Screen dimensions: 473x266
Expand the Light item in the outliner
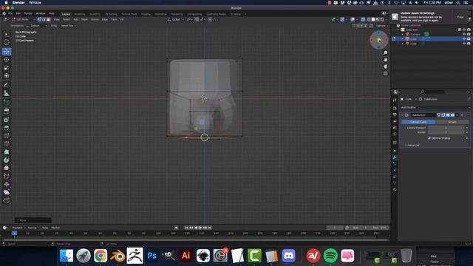402,44
